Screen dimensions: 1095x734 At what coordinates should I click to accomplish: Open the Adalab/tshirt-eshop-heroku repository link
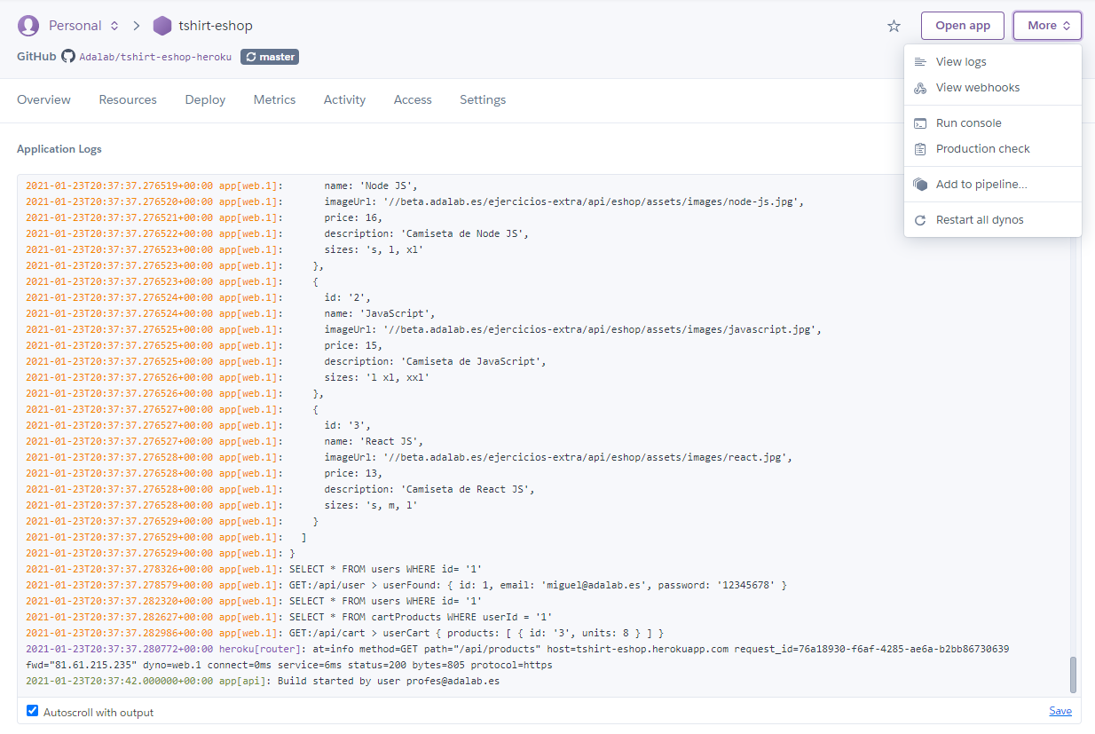click(155, 57)
